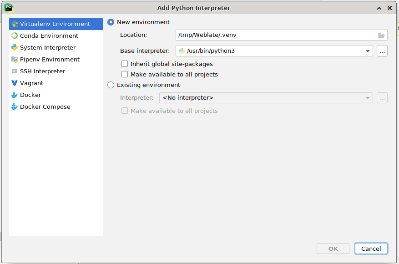Click the ellipsis next to Base interpreter
The width and height of the screenshot is (399, 264).
point(382,51)
